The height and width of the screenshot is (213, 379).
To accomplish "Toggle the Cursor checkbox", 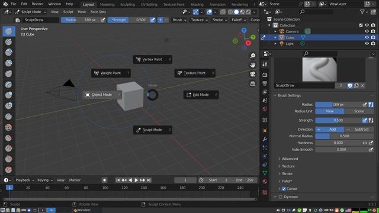I will [x=284, y=189].
